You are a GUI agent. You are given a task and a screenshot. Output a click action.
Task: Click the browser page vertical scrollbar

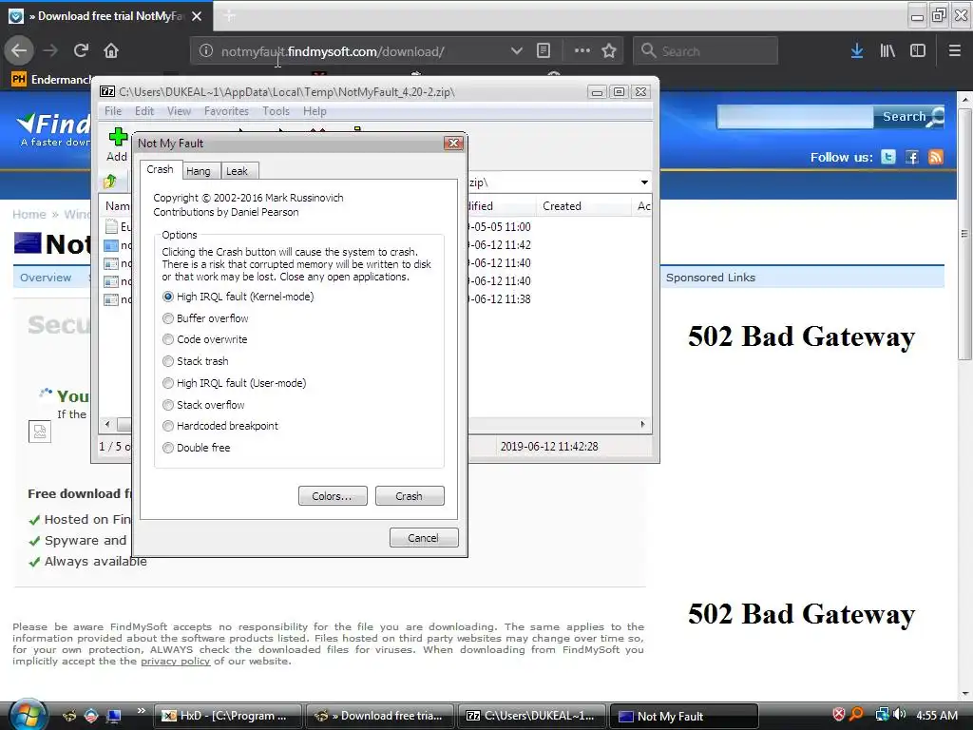pyautogui.click(x=964, y=234)
